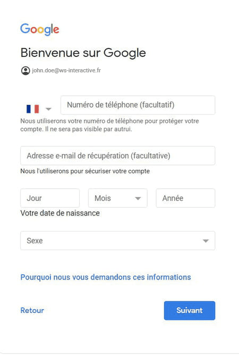Viewport: 239px width, 355px height.
Task: Click the john.doe@ws-interactive.fr account email
Action: pyautogui.click(x=66, y=70)
